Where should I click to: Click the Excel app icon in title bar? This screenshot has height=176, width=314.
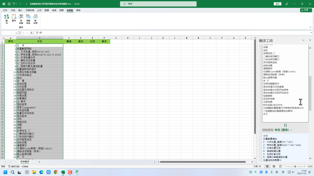tap(4, 4)
